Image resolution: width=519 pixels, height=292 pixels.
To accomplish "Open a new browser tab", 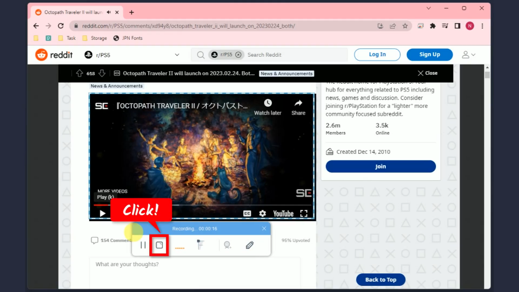I will coord(131,12).
